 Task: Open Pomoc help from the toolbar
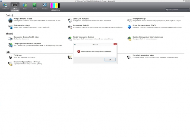pyautogui.click(x=35, y=6)
